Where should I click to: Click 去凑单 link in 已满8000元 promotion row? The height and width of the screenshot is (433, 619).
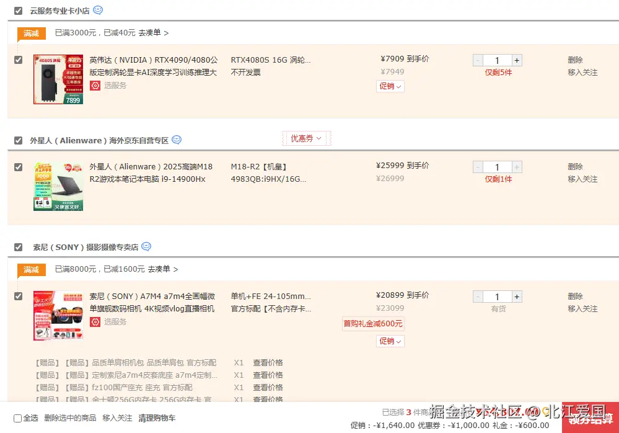tap(163, 269)
